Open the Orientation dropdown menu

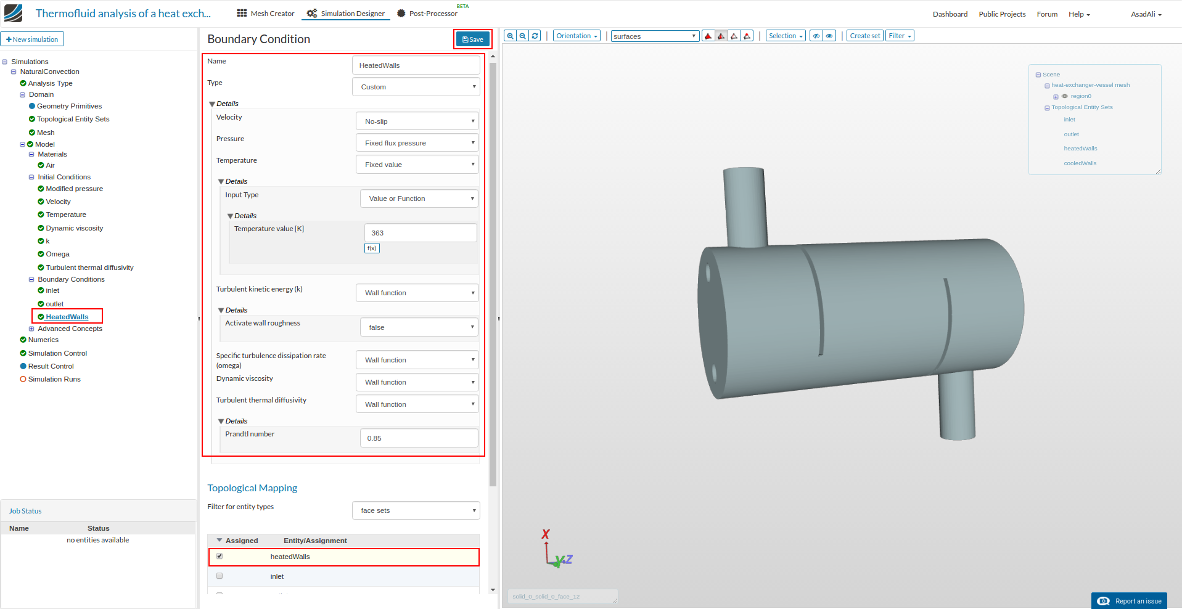point(577,36)
